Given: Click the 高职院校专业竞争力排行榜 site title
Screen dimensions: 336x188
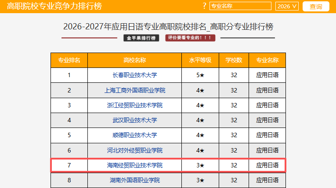Looking at the screenshot, I should (54, 6).
